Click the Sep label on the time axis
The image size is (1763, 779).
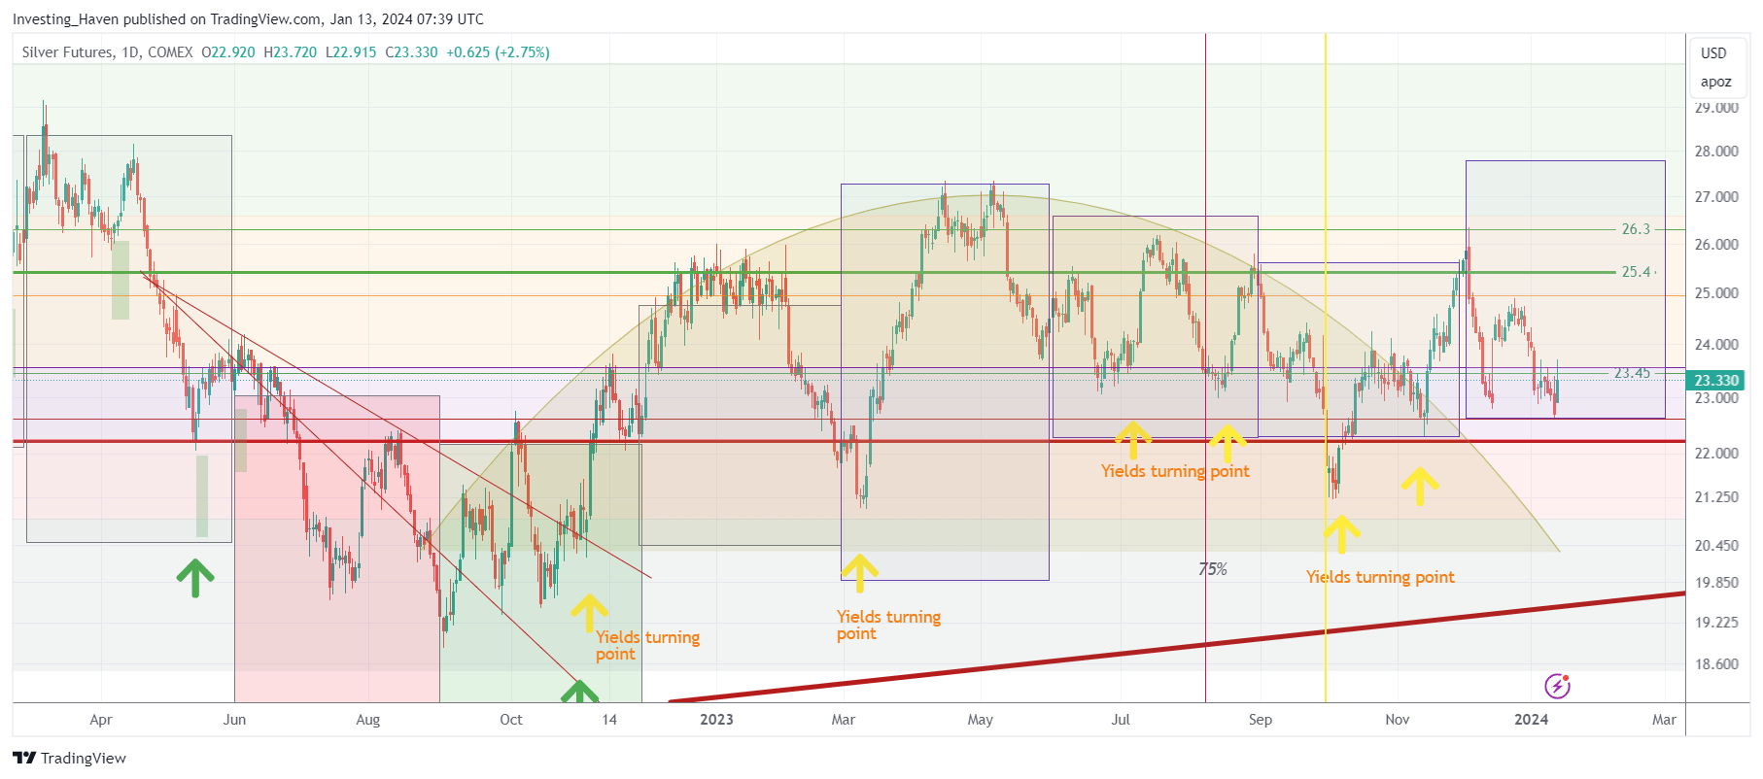[1260, 720]
